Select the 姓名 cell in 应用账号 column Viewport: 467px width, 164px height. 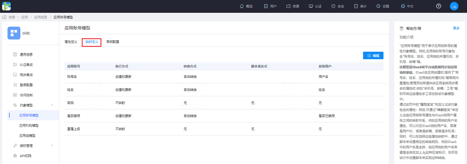click(70, 90)
